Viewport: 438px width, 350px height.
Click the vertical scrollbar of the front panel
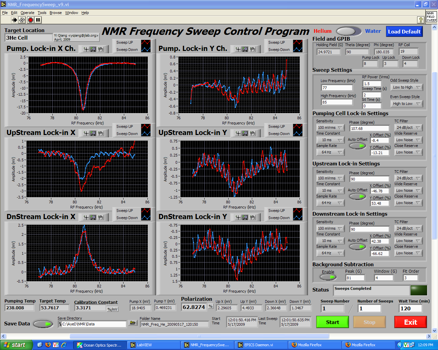pyautogui.click(x=435, y=156)
